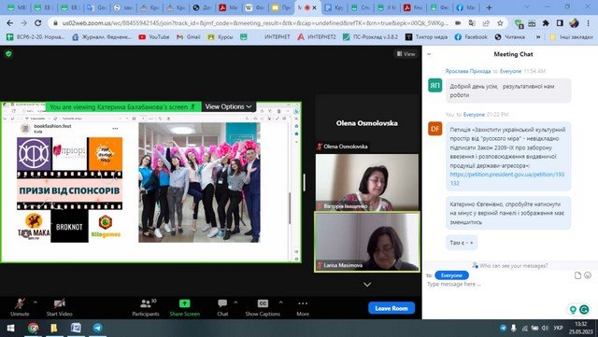Image resolution: width=598 pixels, height=337 pixels.
Task: Open Telegram from the Windows taskbar
Action: pyautogui.click(x=97, y=328)
